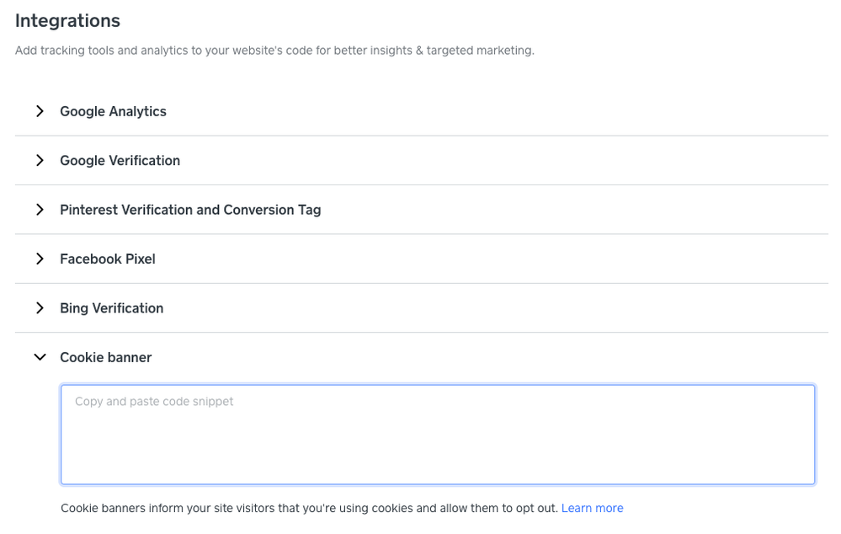This screenshot has height=534, width=841.
Task: Click the 'Cookie banners inform your site visitors' text
Action: pos(177,508)
